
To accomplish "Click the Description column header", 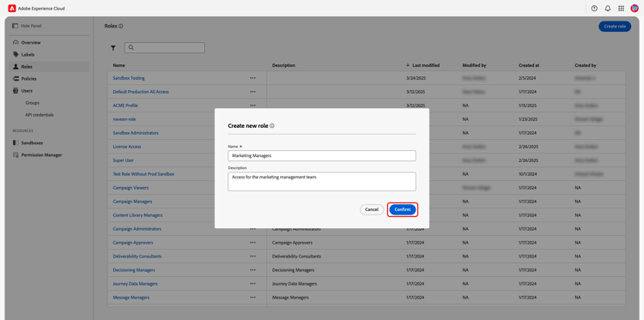I will 283,65.
